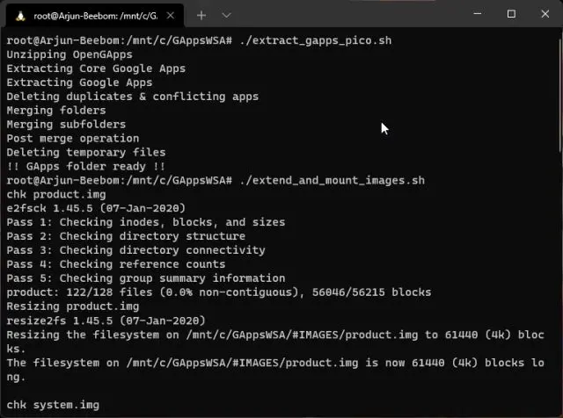Viewport: 563px width, 418px height.
Task: Click the 'Unzipping OpenGApps' output line
Action: point(69,54)
